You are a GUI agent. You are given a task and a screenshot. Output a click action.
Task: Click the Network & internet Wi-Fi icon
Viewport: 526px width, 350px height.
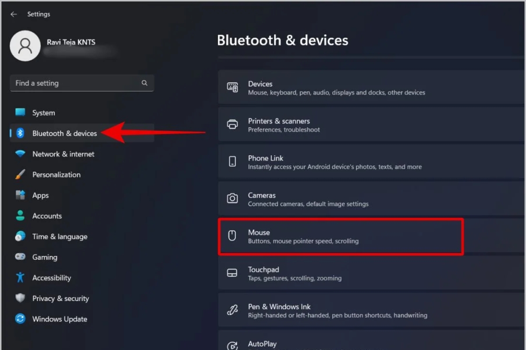[20, 154]
